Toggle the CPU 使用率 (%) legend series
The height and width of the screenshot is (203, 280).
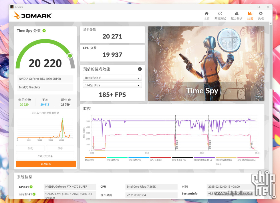coord(182,159)
